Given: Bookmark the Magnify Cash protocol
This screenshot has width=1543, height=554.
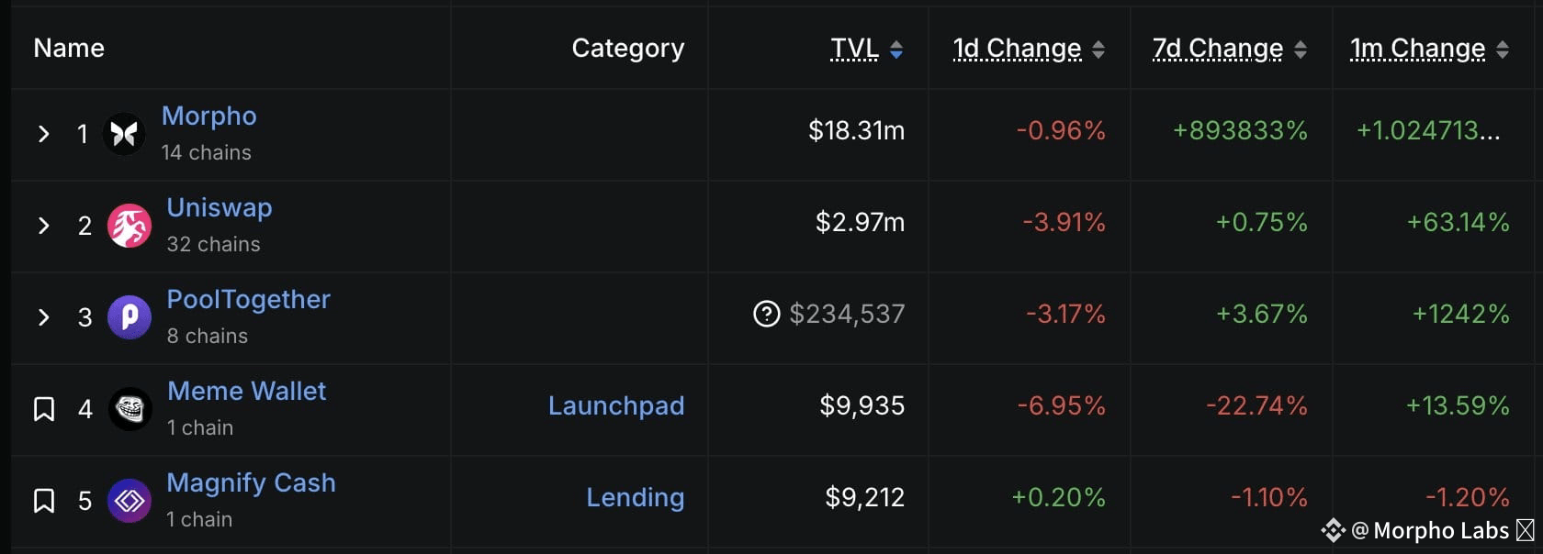Looking at the screenshot, I should 43,501.
